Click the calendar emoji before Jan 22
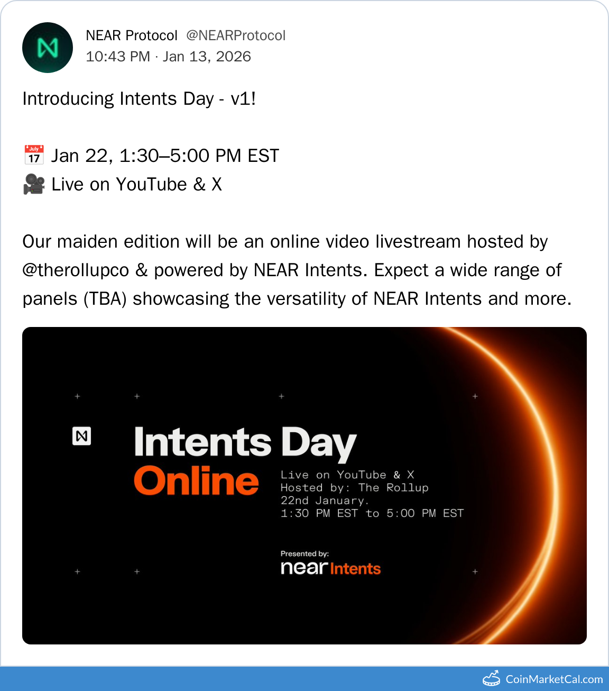The image size is (609, 691). [34, 155]
